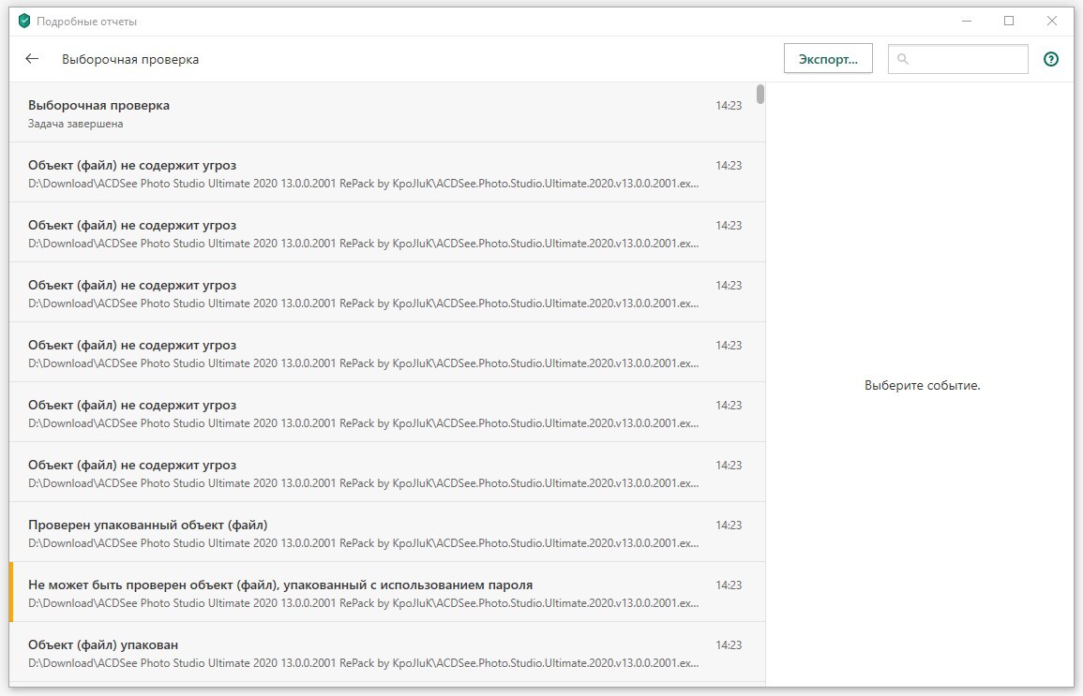The image size is (1083, 696).
Task: Maximize the reports window
Action: pos(1009,21)
